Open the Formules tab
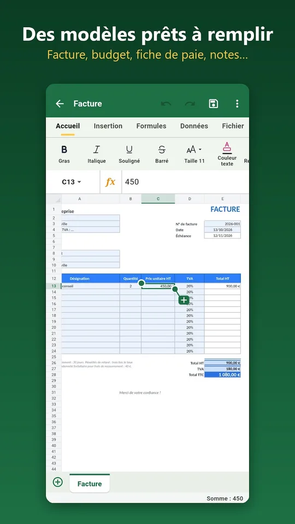295x524 pixels. [x=151, y=126]
